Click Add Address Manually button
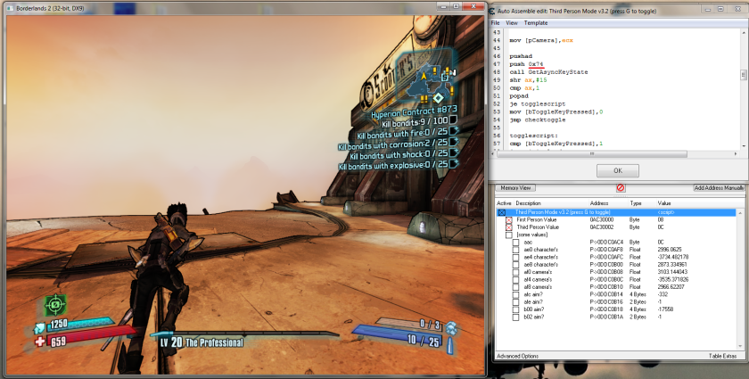749x379 pixels. click(719, 188)
